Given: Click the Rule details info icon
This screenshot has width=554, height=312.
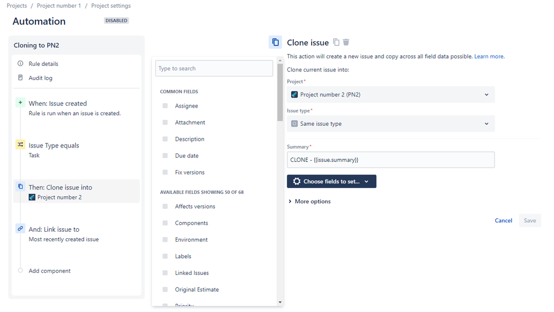Looking at the screenshot, I should tap(21, 64).
